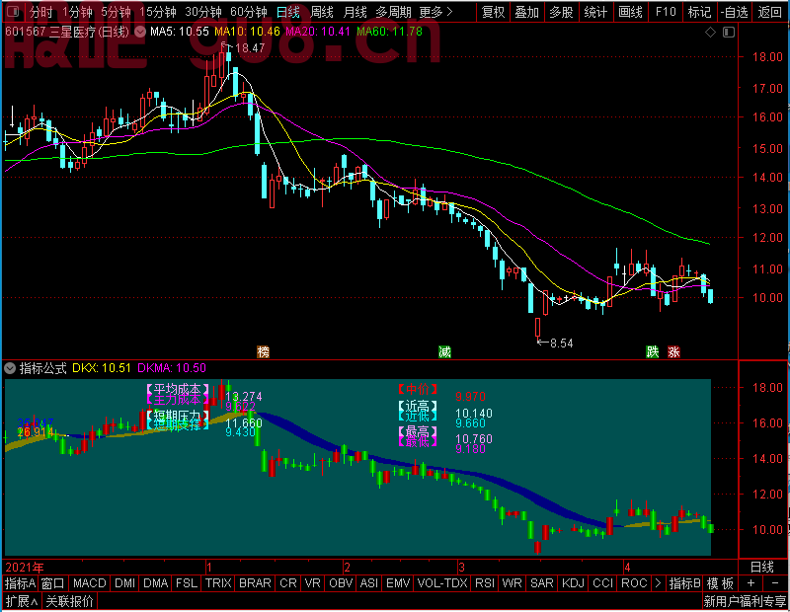This screenshot has height=612, width=790.
Task: Apply the VOL-TDX indicator
Action: tap(442, 582)
